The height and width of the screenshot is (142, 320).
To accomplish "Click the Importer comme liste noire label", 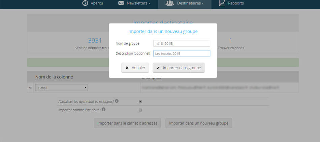I will tap(79, 110).
